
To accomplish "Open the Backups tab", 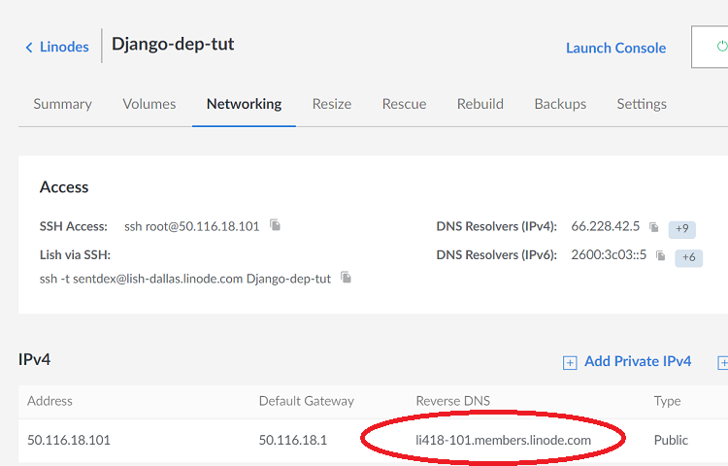I will tap(560, 104).
